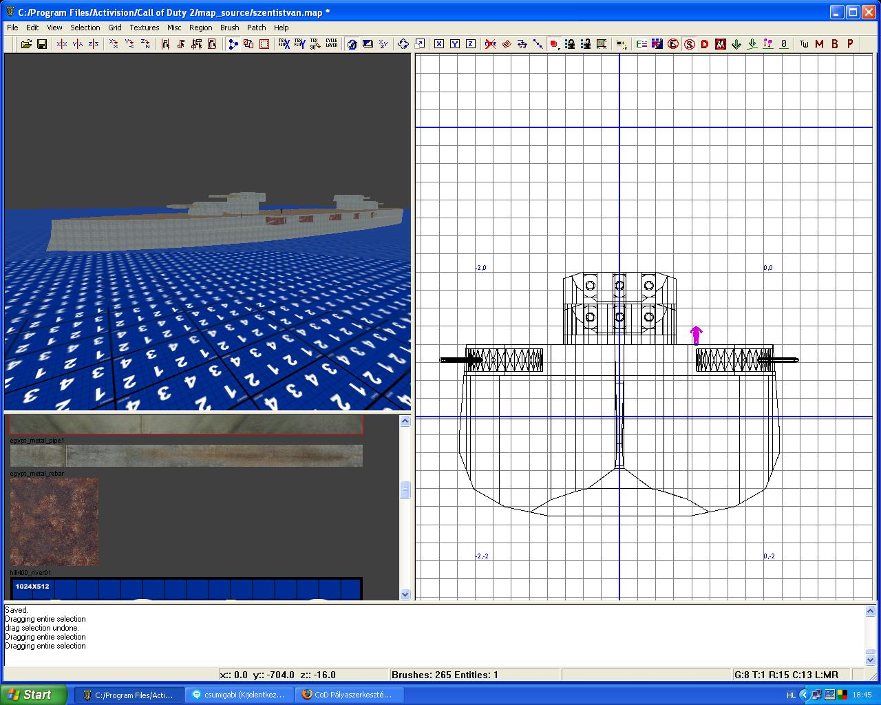This screenshot has width=881, height=705.
Task: Click the dark red B letter icon
Action: (x=835, y=44)
